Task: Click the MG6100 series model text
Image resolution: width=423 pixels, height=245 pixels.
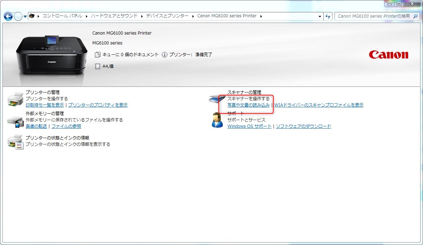Action: coord(107,43)
